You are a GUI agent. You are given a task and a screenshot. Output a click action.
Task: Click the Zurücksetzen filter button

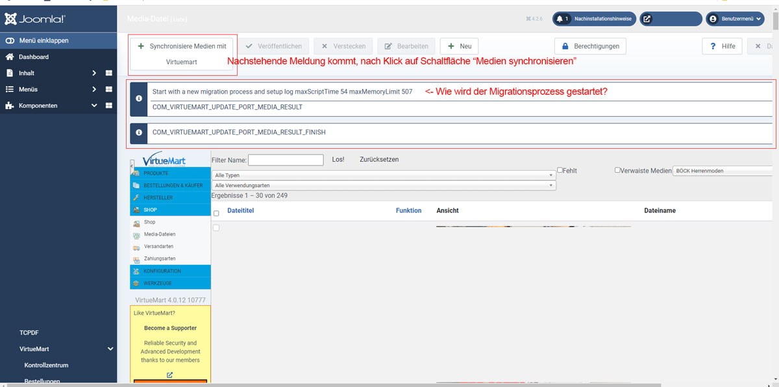pos(379,160)
